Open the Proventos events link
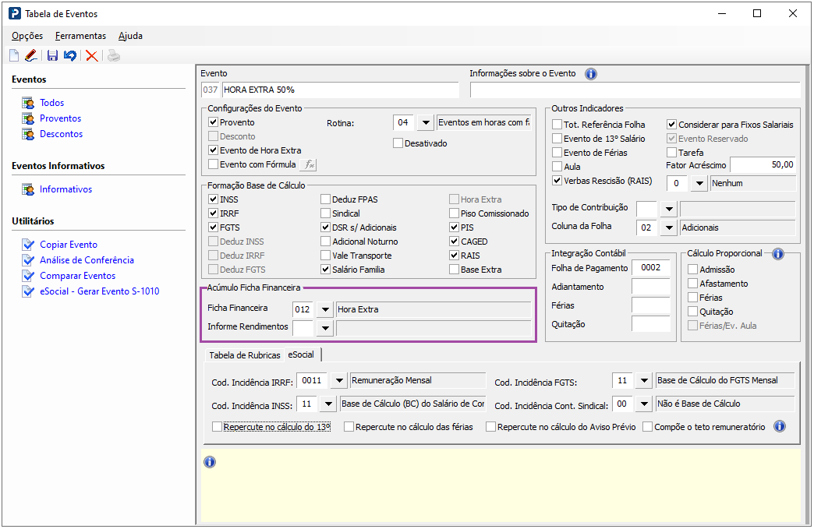 click(60, 118)
